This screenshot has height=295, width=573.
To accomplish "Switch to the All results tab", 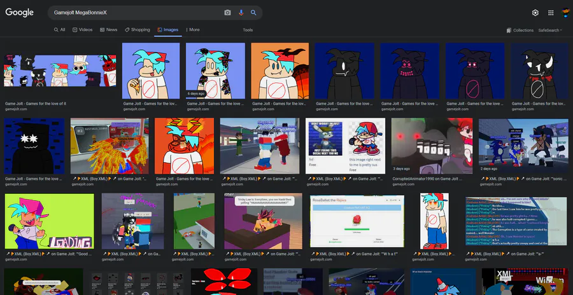I will 60,30.
